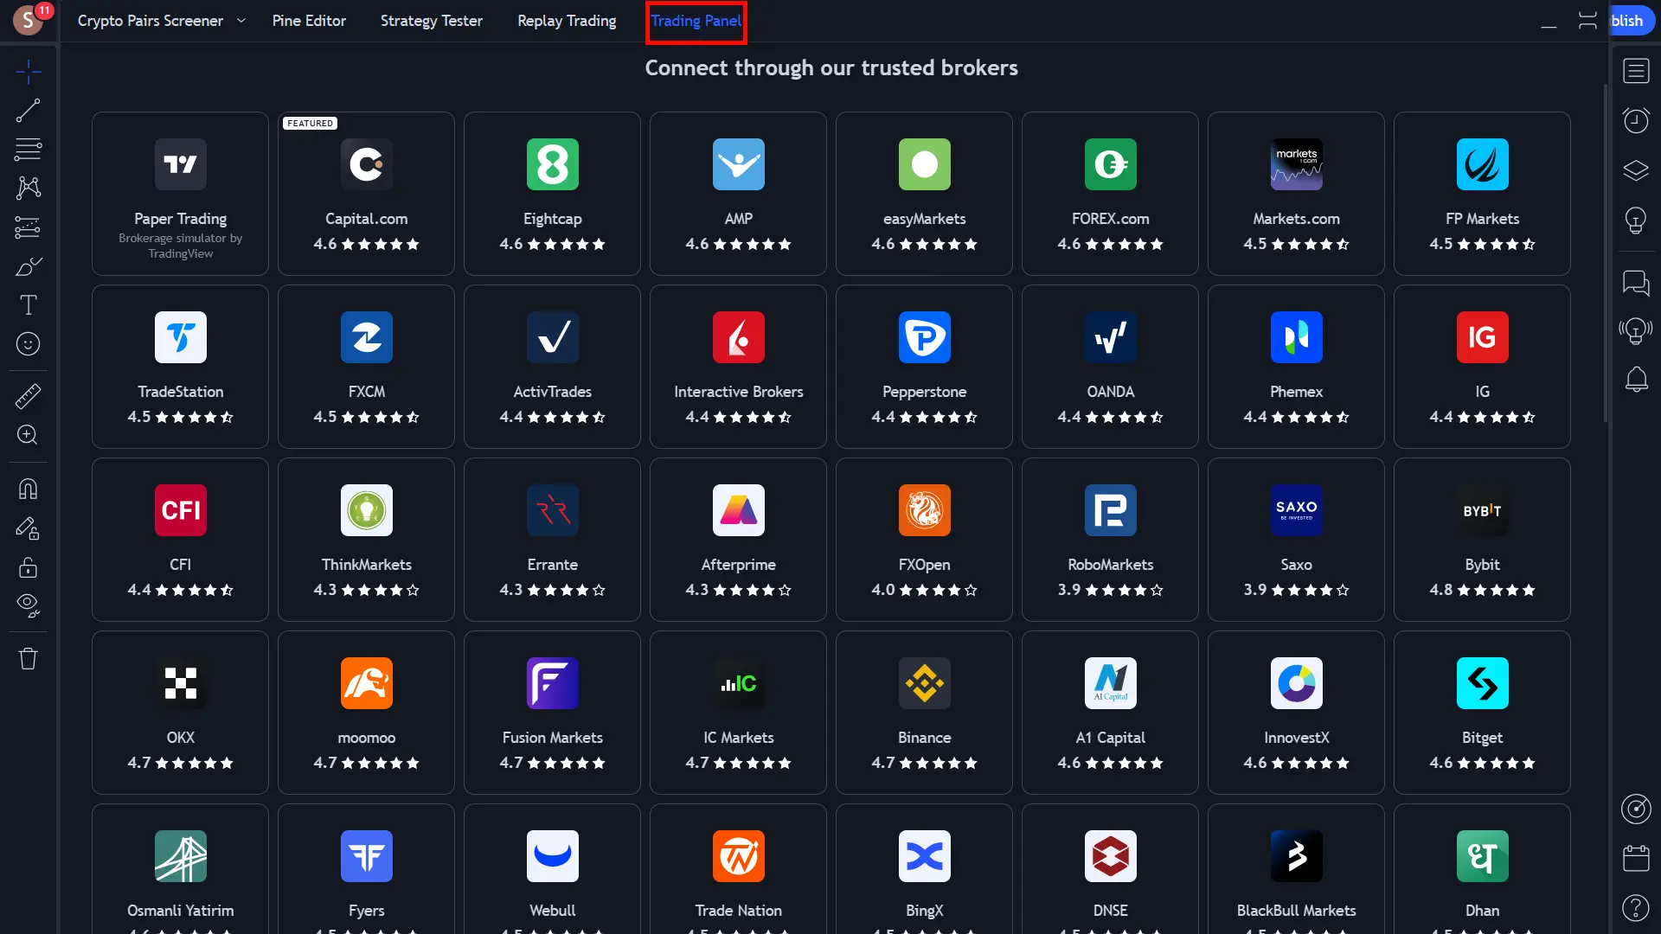The image size is (1661, 934).
Task: Toggle lock all drawing tools
Action: coord(28,567)
